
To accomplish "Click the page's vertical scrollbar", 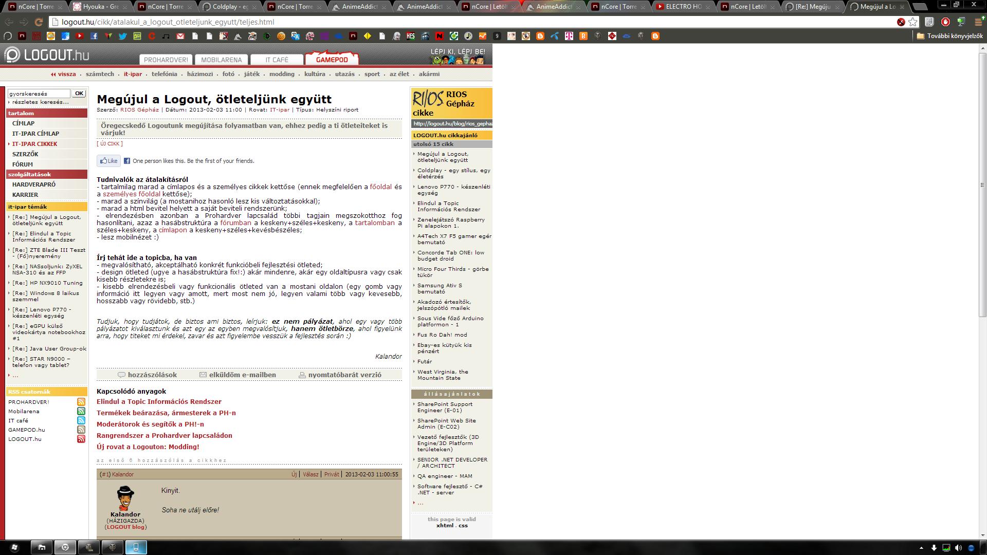I will 983,185.
